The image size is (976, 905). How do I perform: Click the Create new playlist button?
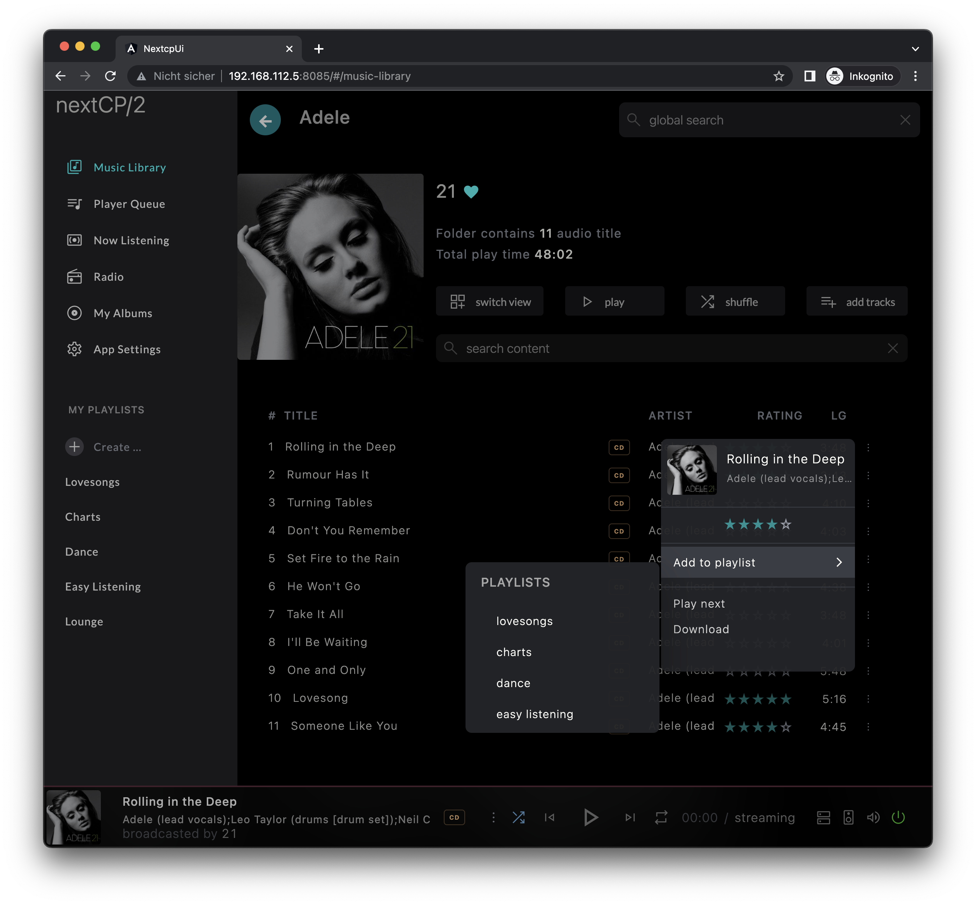pos(76,446)
